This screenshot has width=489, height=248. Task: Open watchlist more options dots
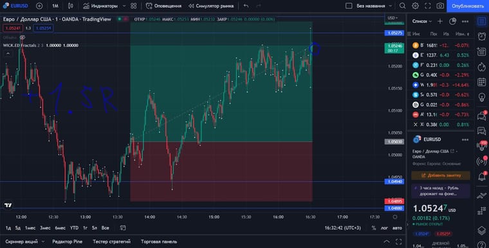[465, 21]
